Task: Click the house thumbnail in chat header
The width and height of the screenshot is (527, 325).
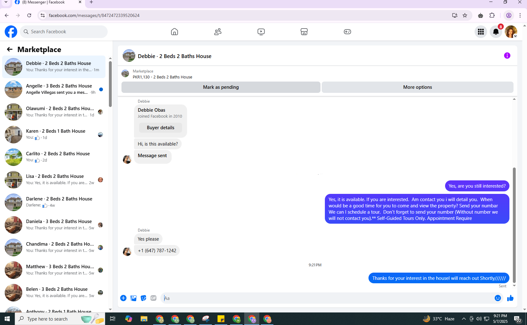Action: [129, 56]
